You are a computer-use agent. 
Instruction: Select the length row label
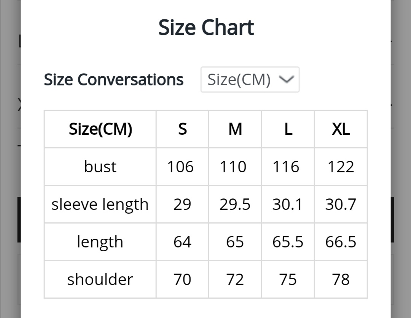(x=100, y=242)
